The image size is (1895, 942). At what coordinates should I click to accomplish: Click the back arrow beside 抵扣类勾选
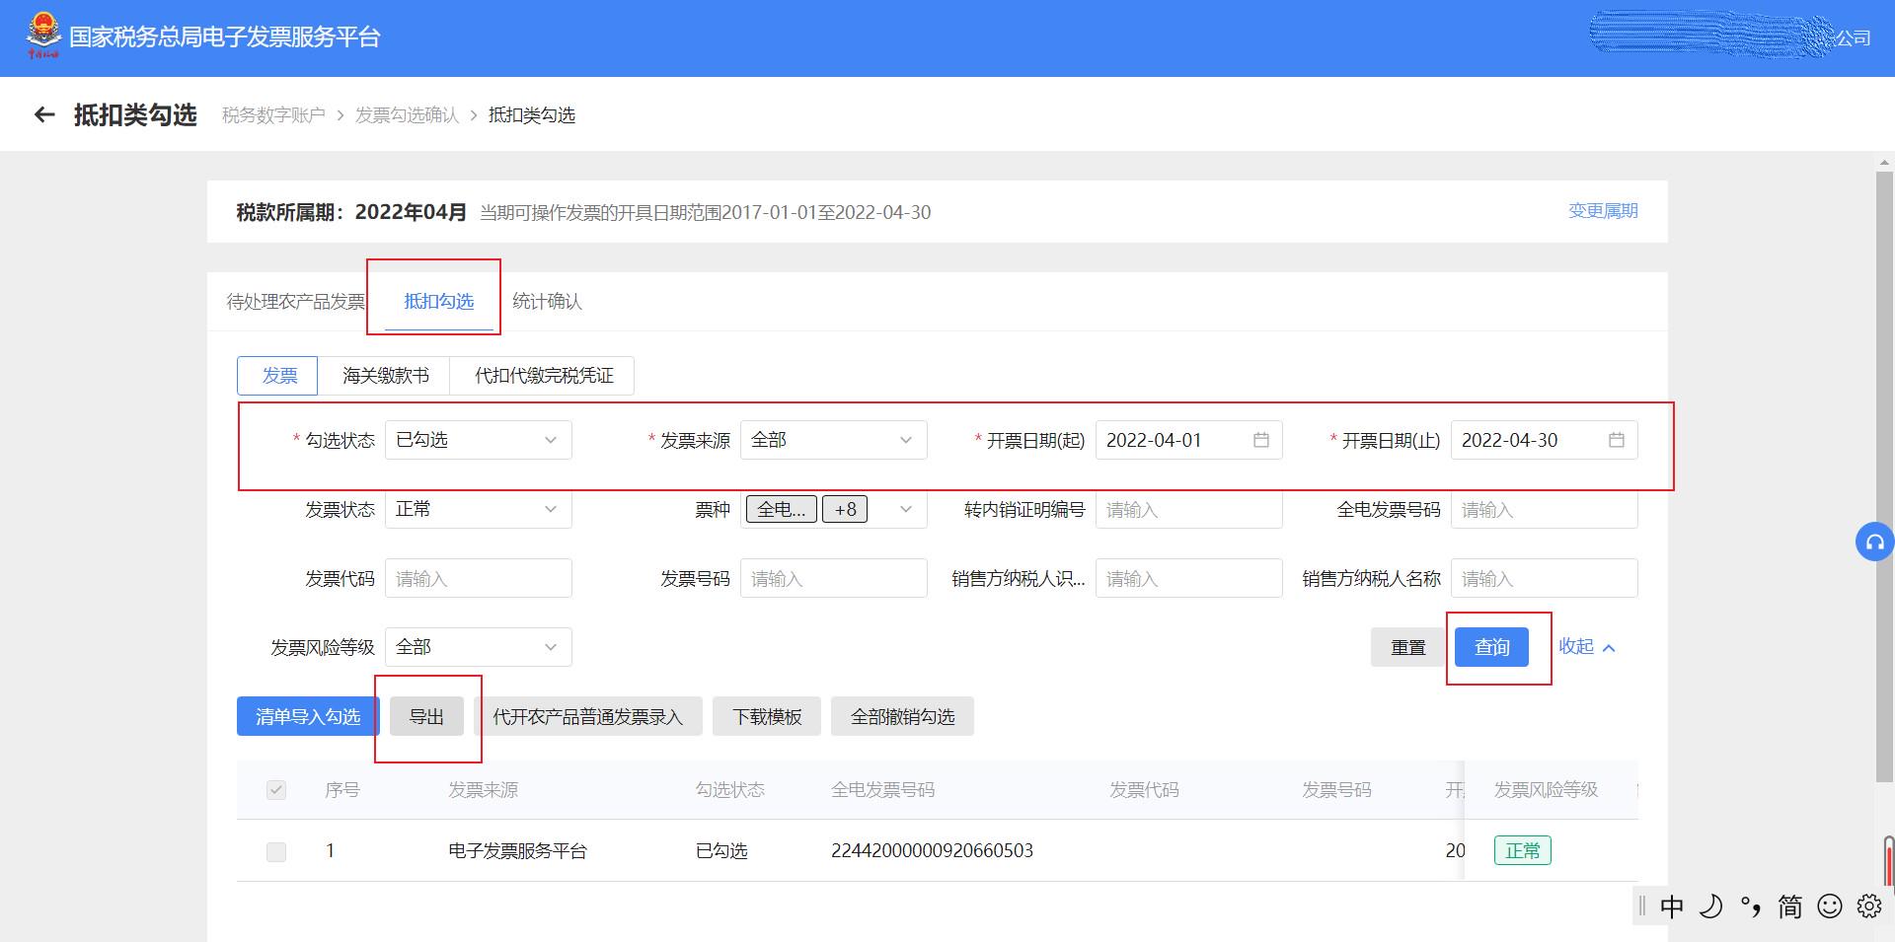44,115
